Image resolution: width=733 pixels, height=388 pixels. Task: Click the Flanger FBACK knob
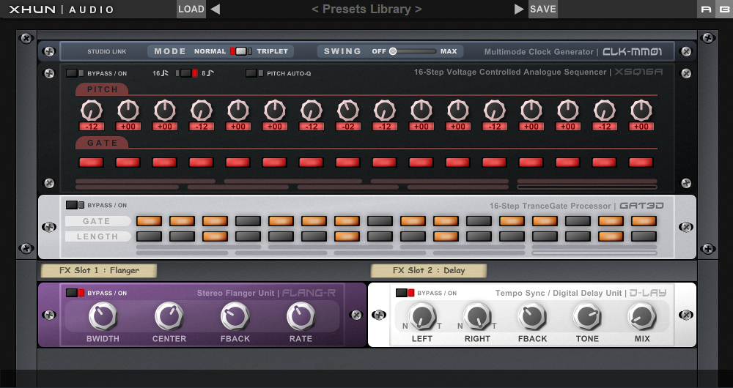click(x=235, y=316)
